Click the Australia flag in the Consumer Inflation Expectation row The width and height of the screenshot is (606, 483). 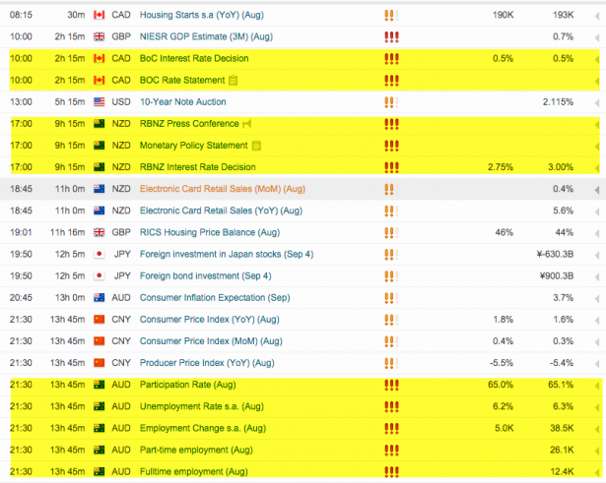(100, 297)
